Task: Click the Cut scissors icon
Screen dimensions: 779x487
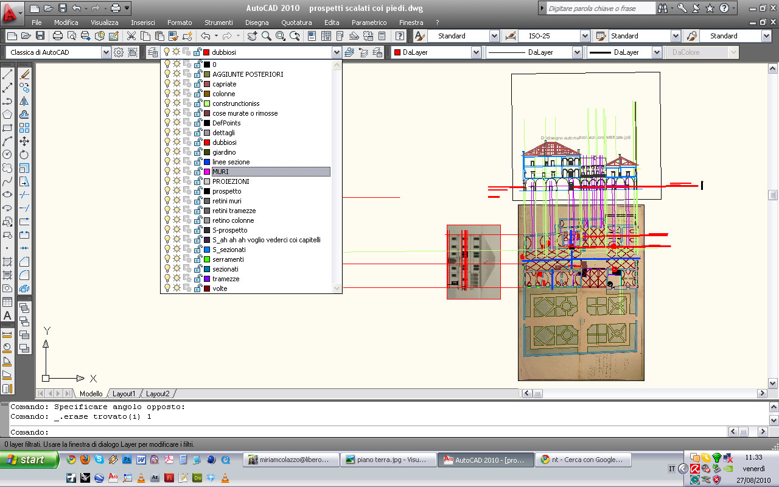Action: point(131,36)
